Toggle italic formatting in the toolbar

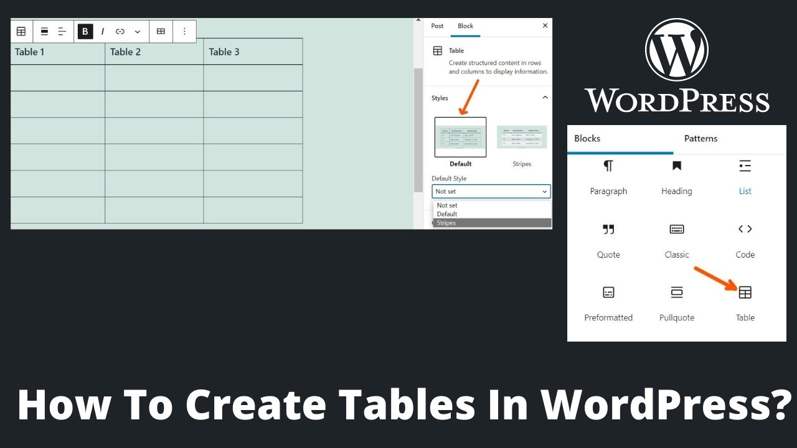(x=102, y=31)
